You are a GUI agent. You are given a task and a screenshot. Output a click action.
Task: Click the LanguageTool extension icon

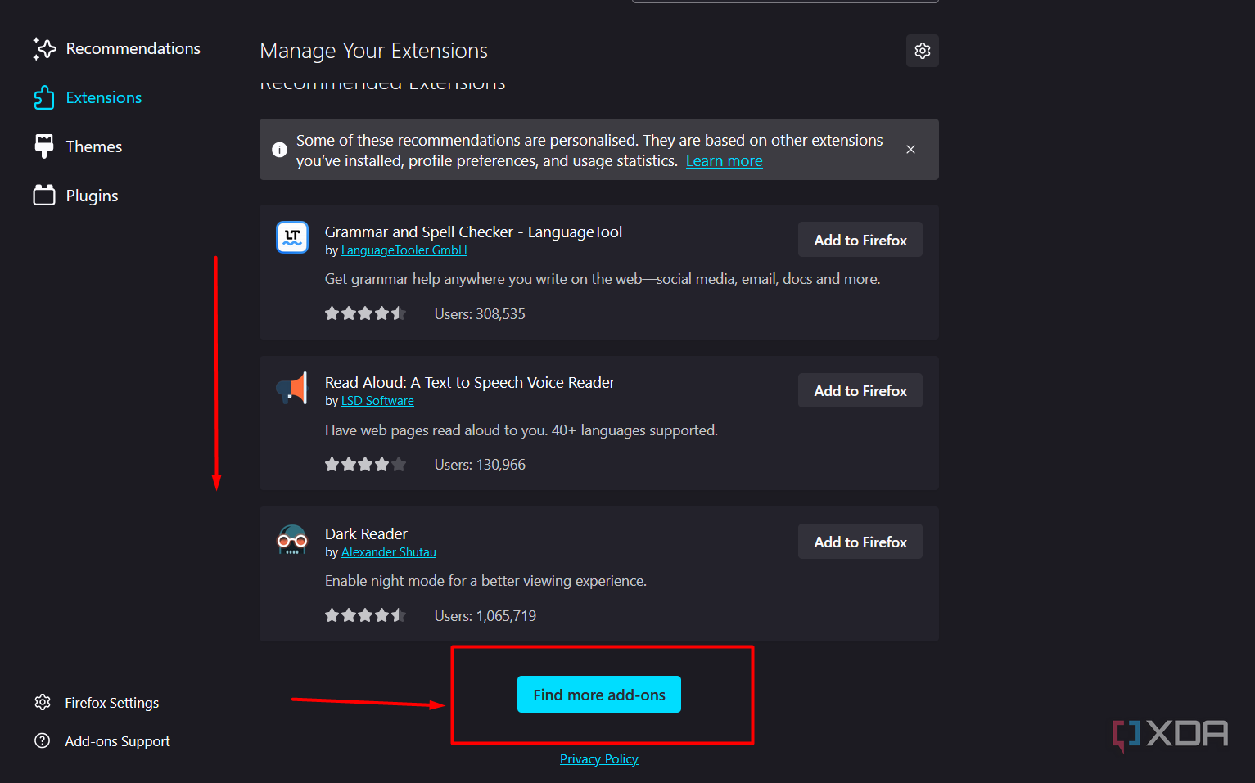pos(292,237)
